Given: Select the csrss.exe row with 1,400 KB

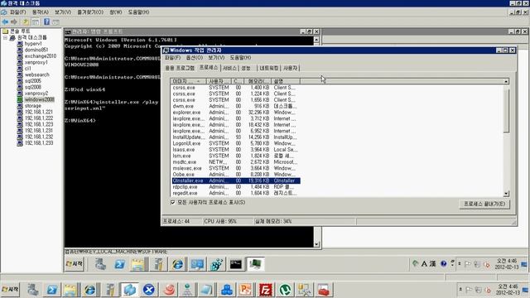Looking at the screenshot, I should 235,88.
